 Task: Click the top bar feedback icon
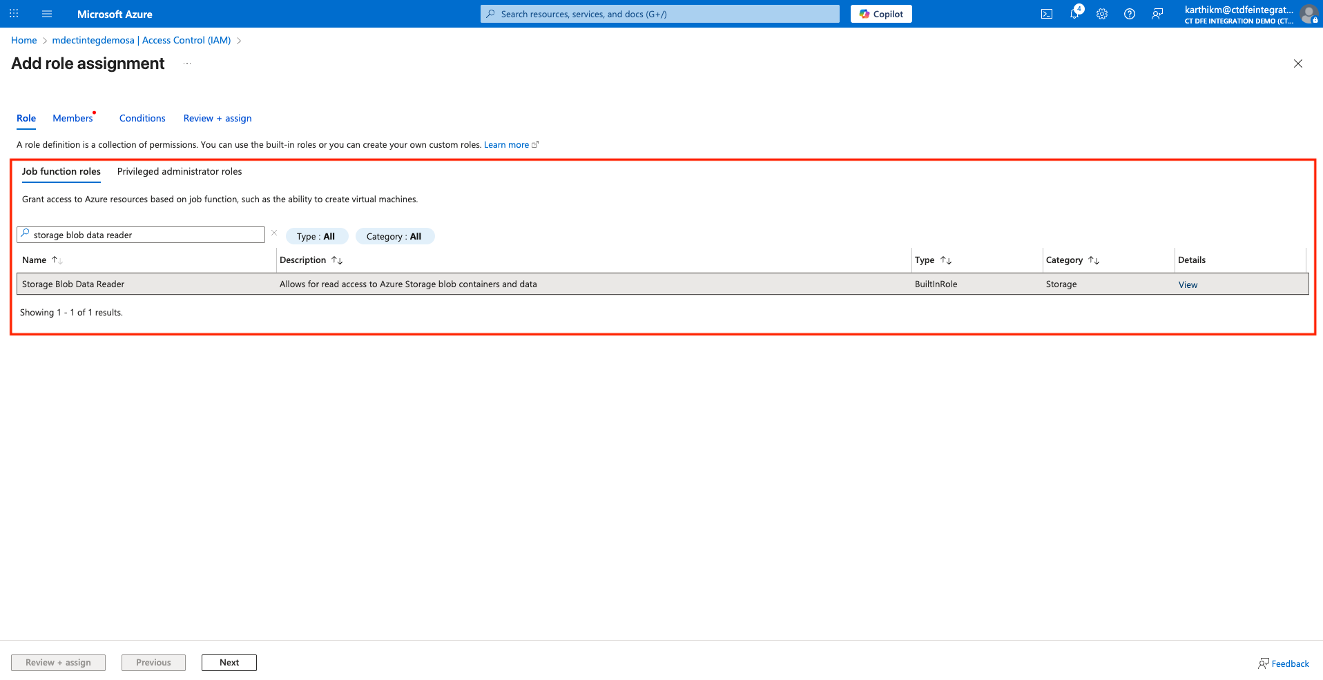pos(1157,14)
